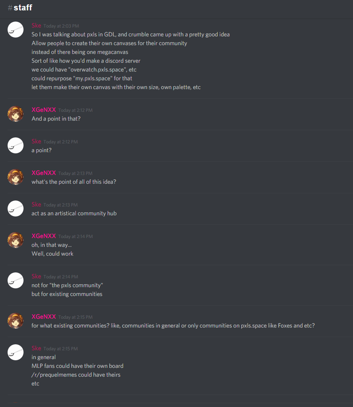Click Ske's avatar beside 'a point?' message
The height and width of the screenshot is (407, 353).
click(x=16, y=145)
